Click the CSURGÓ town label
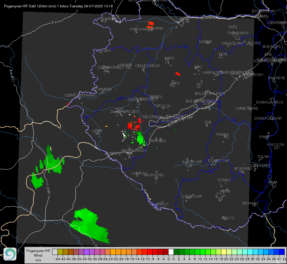287x264 pixels. pos(139,173)
